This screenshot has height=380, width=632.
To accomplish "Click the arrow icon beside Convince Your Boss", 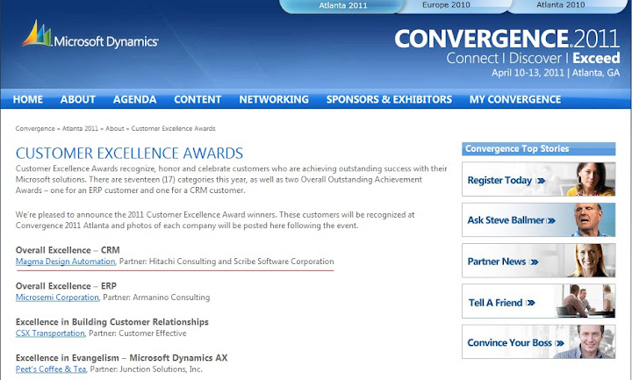I will pos(559,343).
